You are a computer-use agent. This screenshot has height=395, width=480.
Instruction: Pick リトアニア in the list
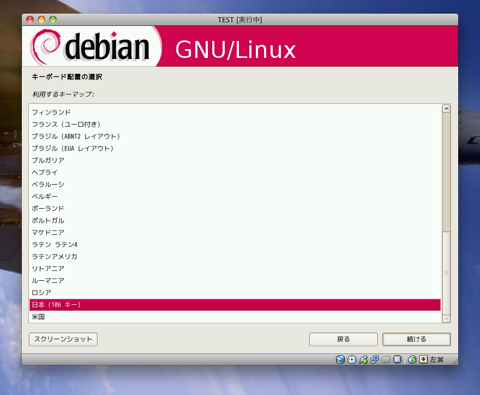coord(235,268)
